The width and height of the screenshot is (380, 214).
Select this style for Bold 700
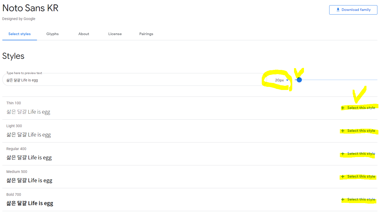358,199
